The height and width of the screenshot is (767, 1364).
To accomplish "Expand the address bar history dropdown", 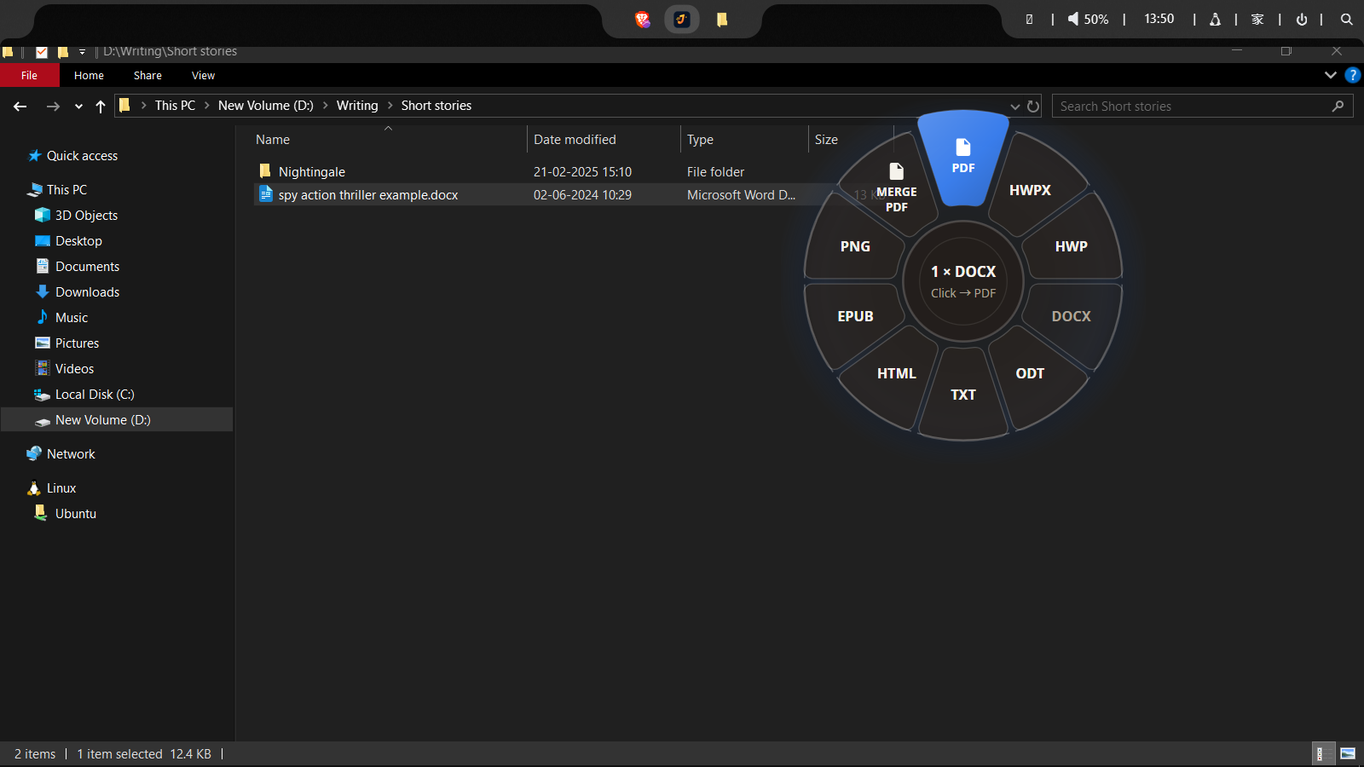I will tap(1014, 107).
